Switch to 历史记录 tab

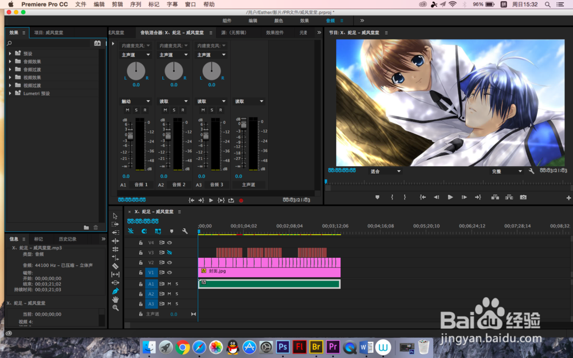[68, 239]
